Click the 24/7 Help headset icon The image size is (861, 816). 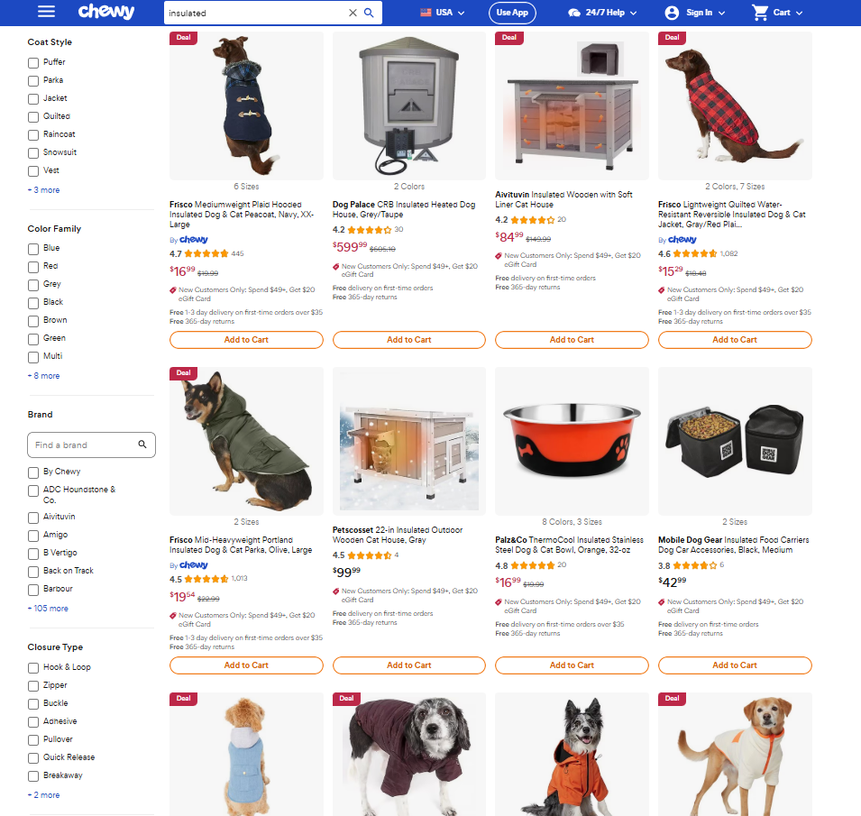tap(574, 13)
